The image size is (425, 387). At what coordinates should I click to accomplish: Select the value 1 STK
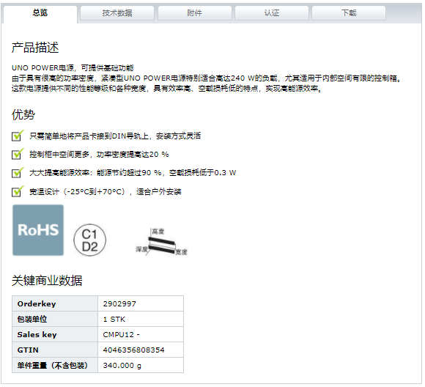click(x=114, y=320)
